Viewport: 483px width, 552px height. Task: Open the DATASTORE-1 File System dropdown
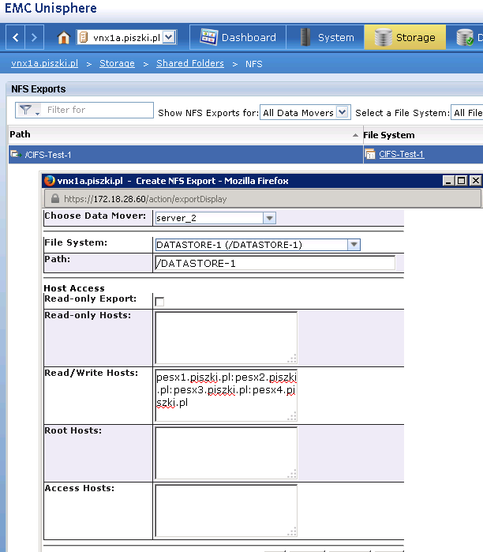click(257, 245)
